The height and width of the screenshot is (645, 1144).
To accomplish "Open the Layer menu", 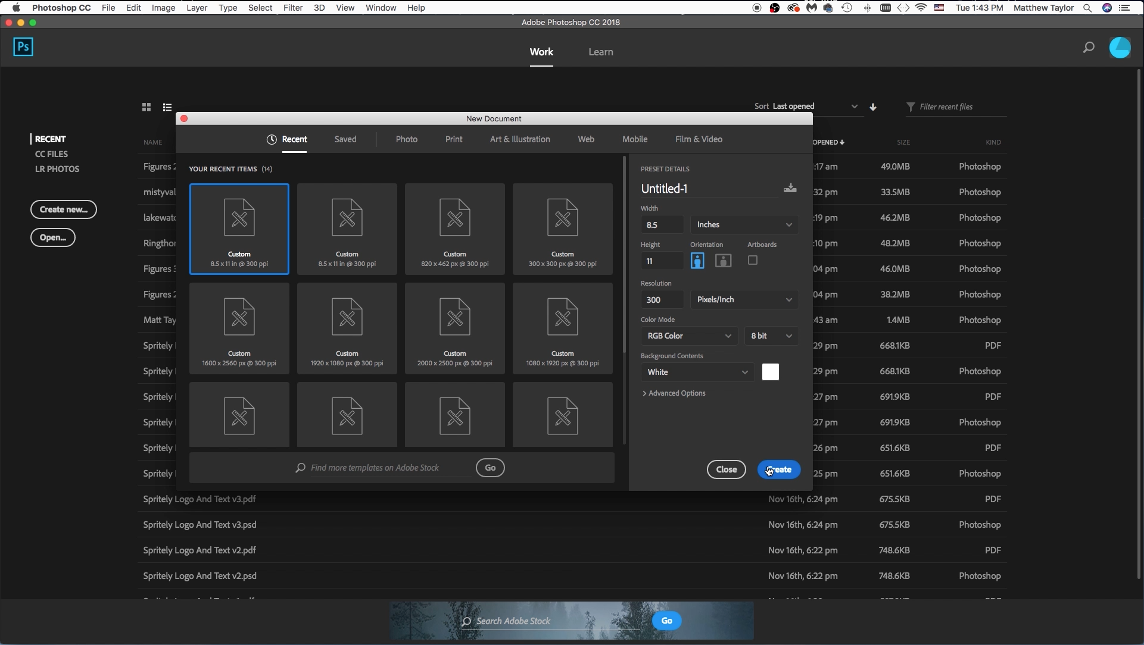I will click(x=197, y=8).
